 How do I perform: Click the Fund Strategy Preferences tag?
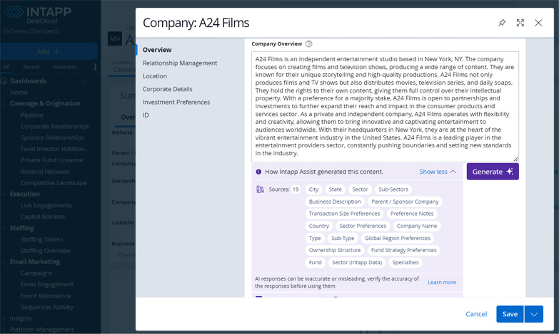point(403,250)
